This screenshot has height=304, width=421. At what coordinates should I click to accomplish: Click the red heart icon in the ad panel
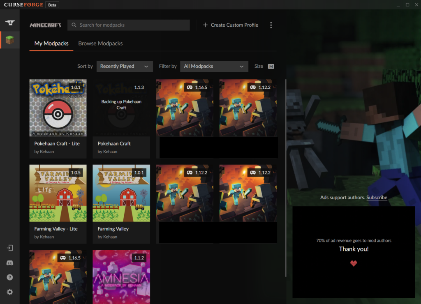(354, 263)
